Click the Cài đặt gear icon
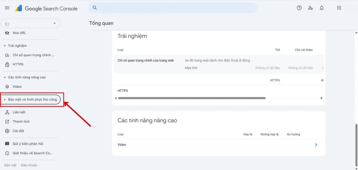 click(x=7, y=131)
